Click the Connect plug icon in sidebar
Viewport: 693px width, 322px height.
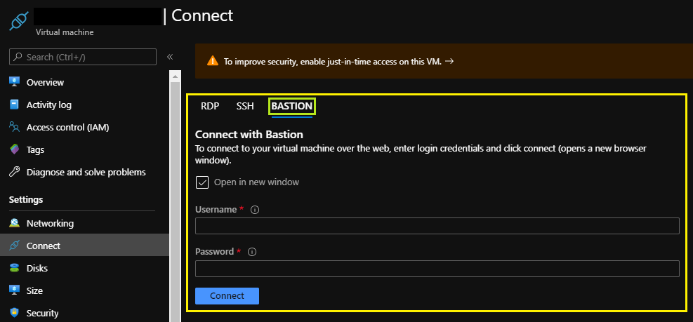[x=15, y=246]
